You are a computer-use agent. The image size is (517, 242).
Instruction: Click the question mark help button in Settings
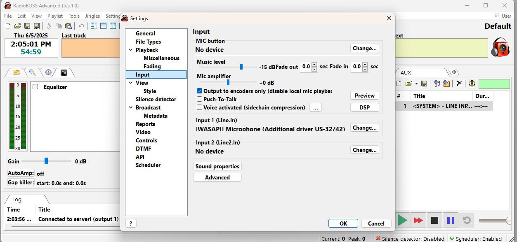[131, 223]
